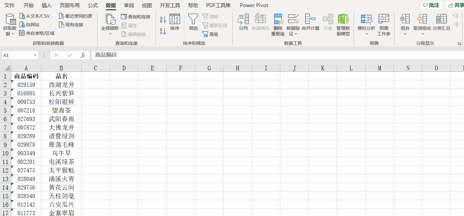Image resolution: width=464 pixels, height=216 pixels.
Task: Open the Power Pivot tab
Action: pos(254,5)
